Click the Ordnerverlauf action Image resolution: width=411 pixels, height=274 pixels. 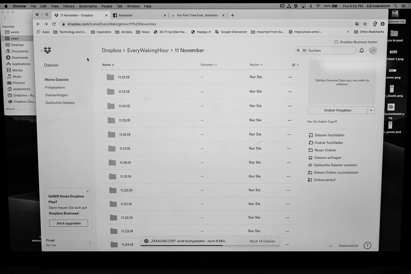pos(325,180)
